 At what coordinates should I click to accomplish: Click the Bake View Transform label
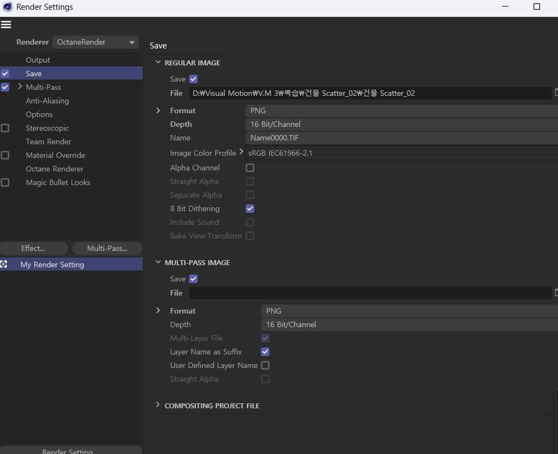coord(206,236)
